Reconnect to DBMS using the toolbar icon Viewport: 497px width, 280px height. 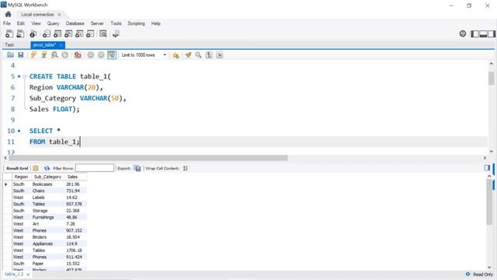click(x=116, y=33)
